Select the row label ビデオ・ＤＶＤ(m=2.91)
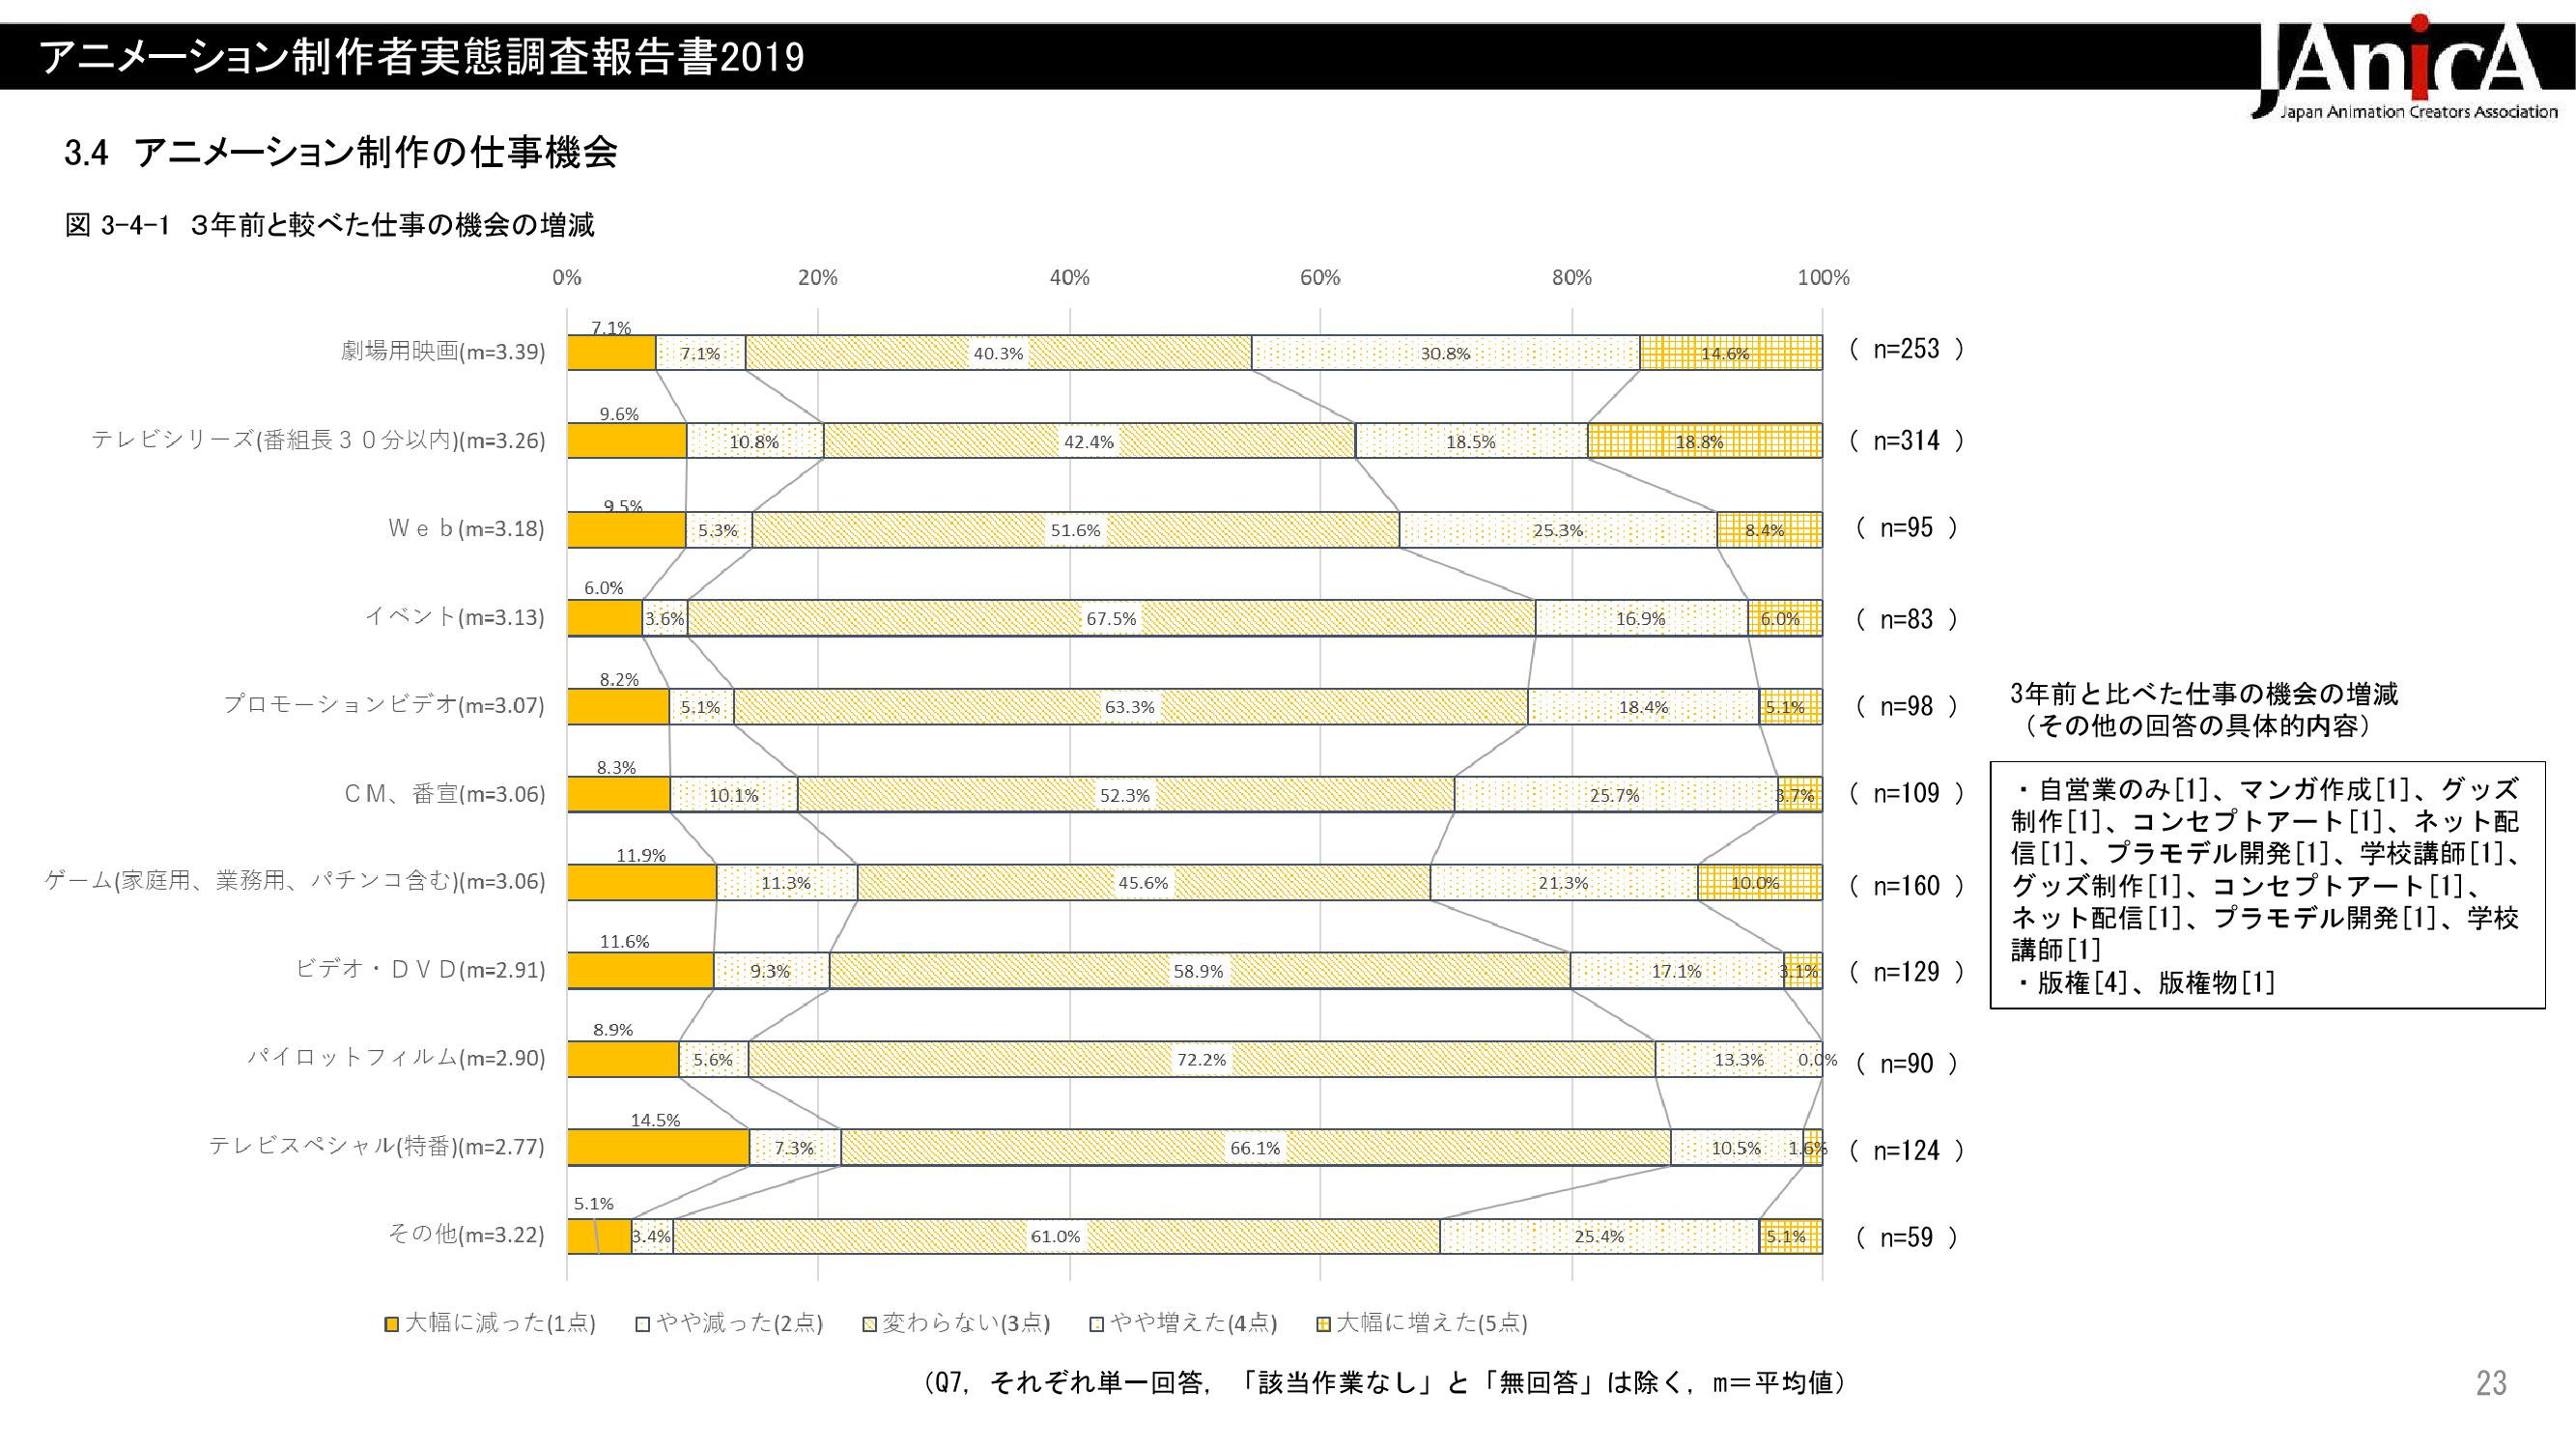Viewport: 2576px width, 1449px height. pos(421,970)
